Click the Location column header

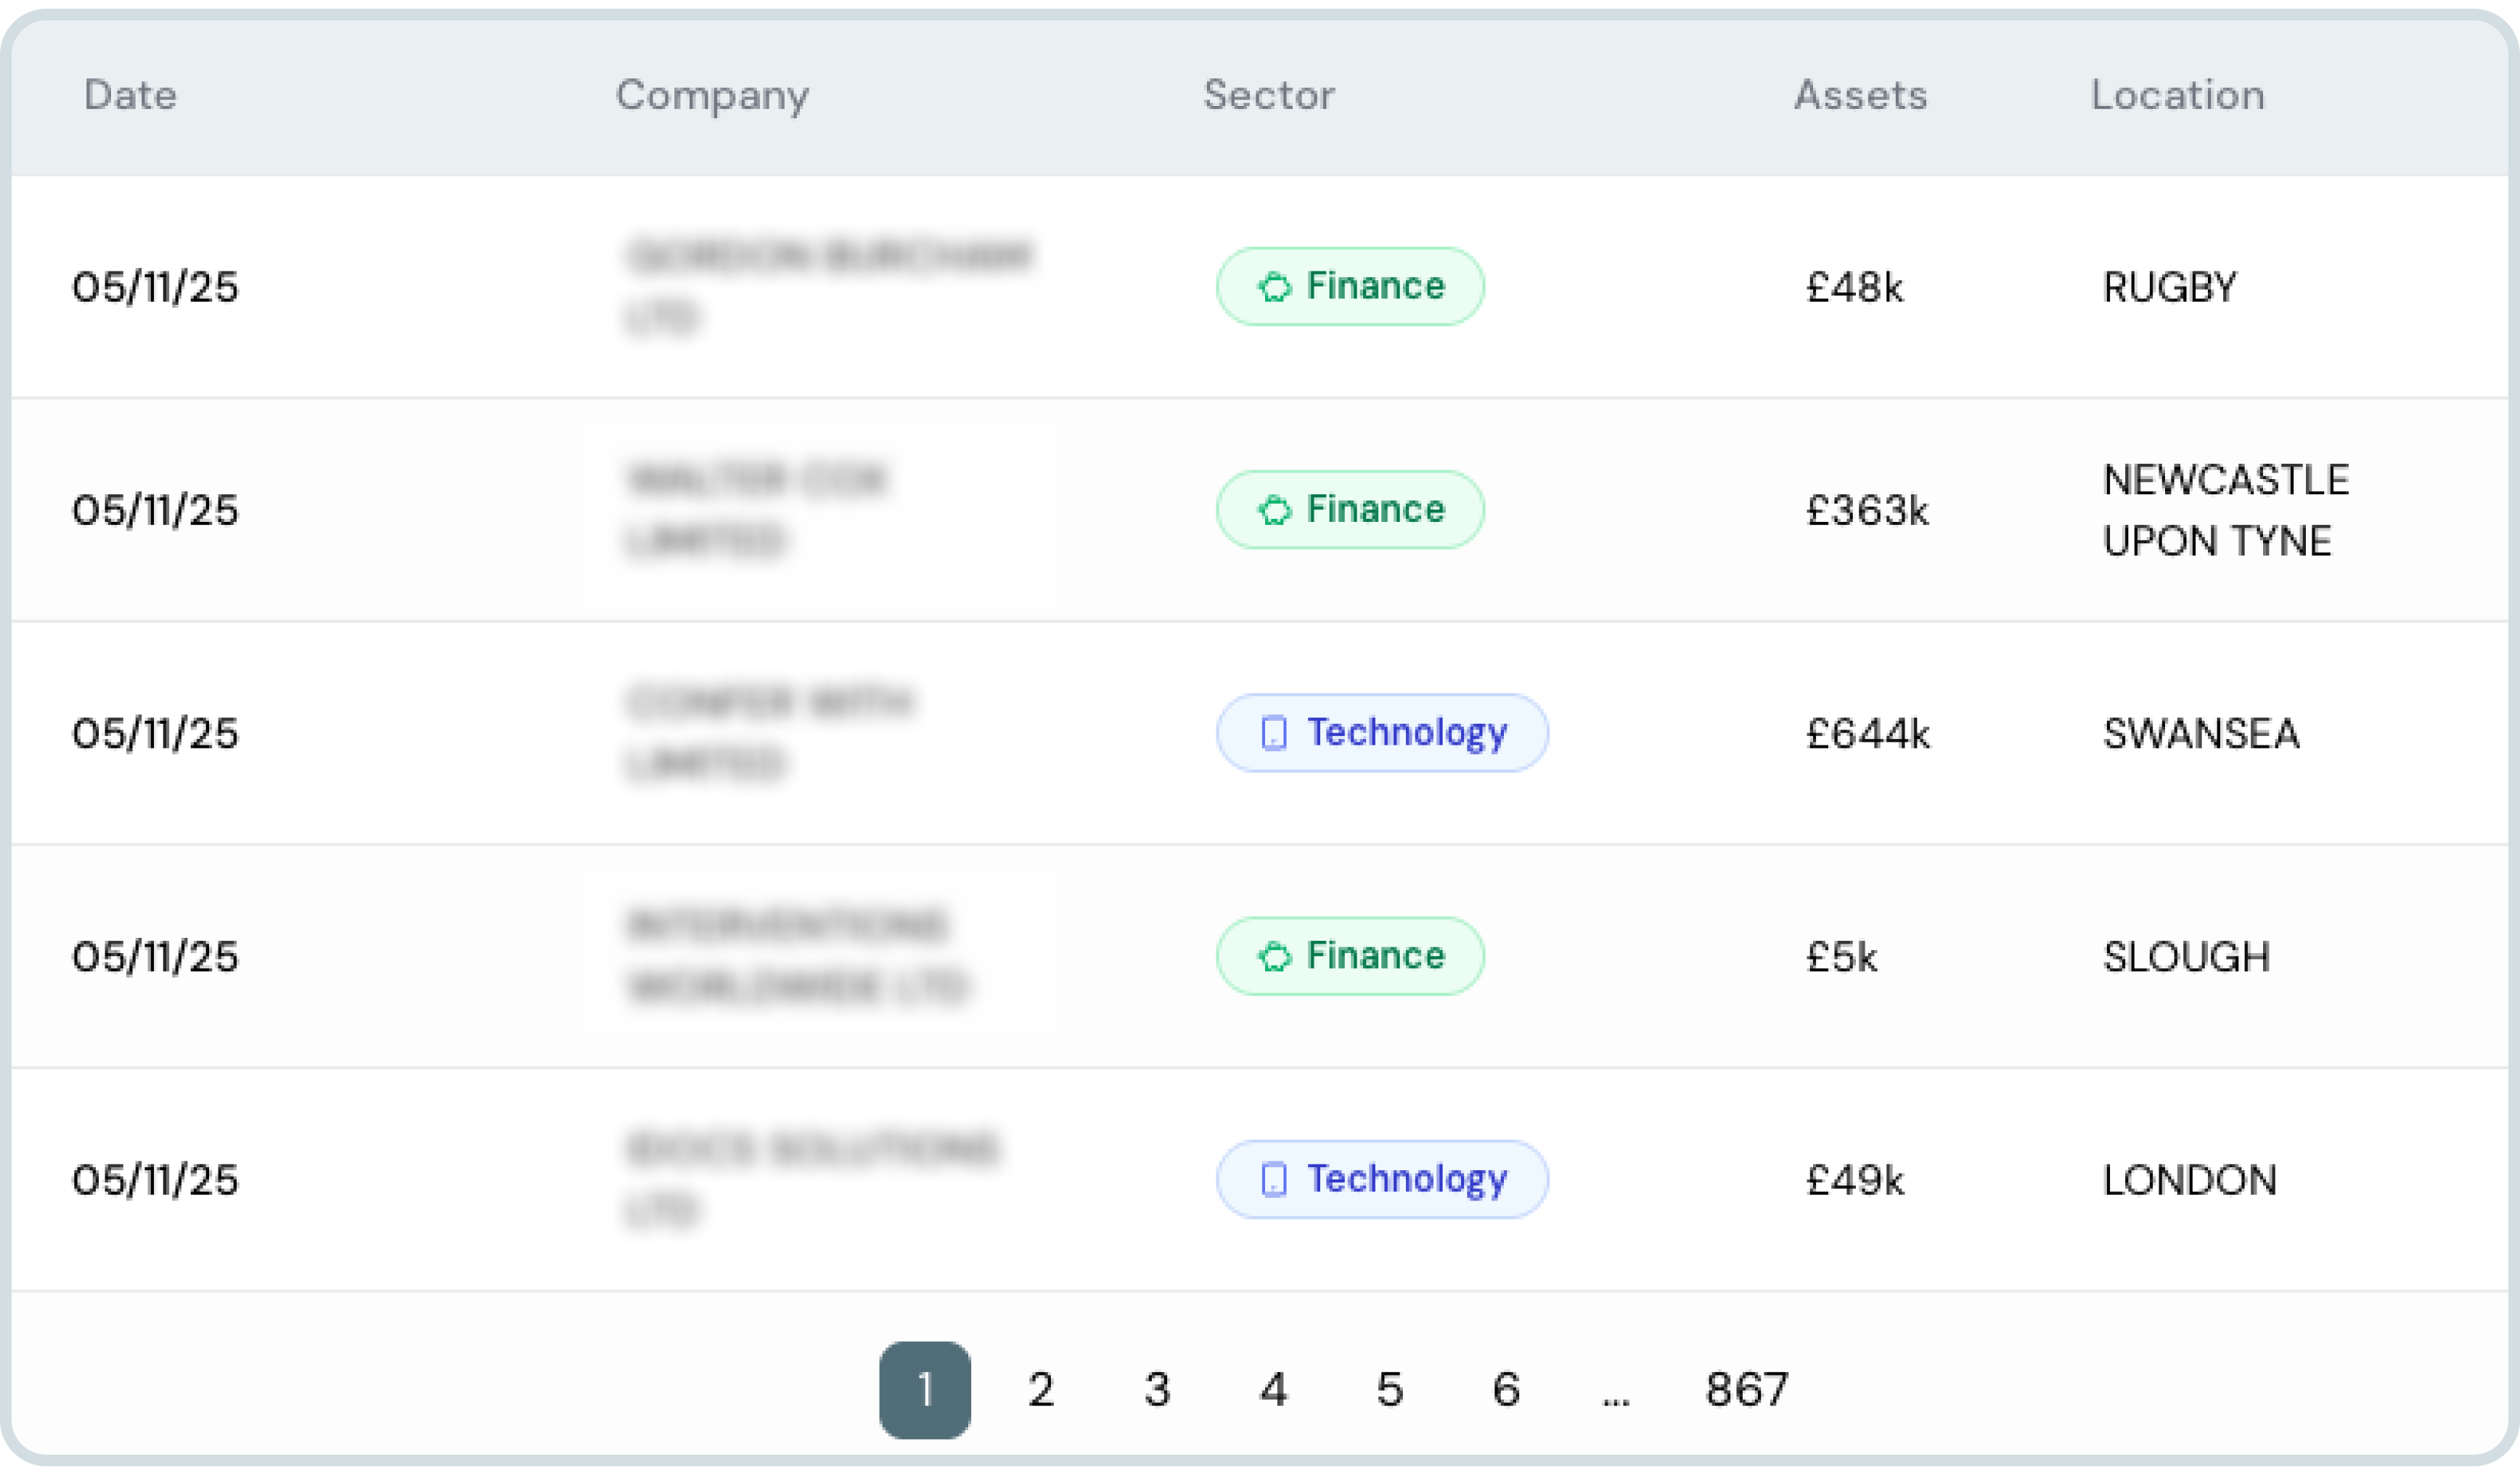[x=2177, y=95]
